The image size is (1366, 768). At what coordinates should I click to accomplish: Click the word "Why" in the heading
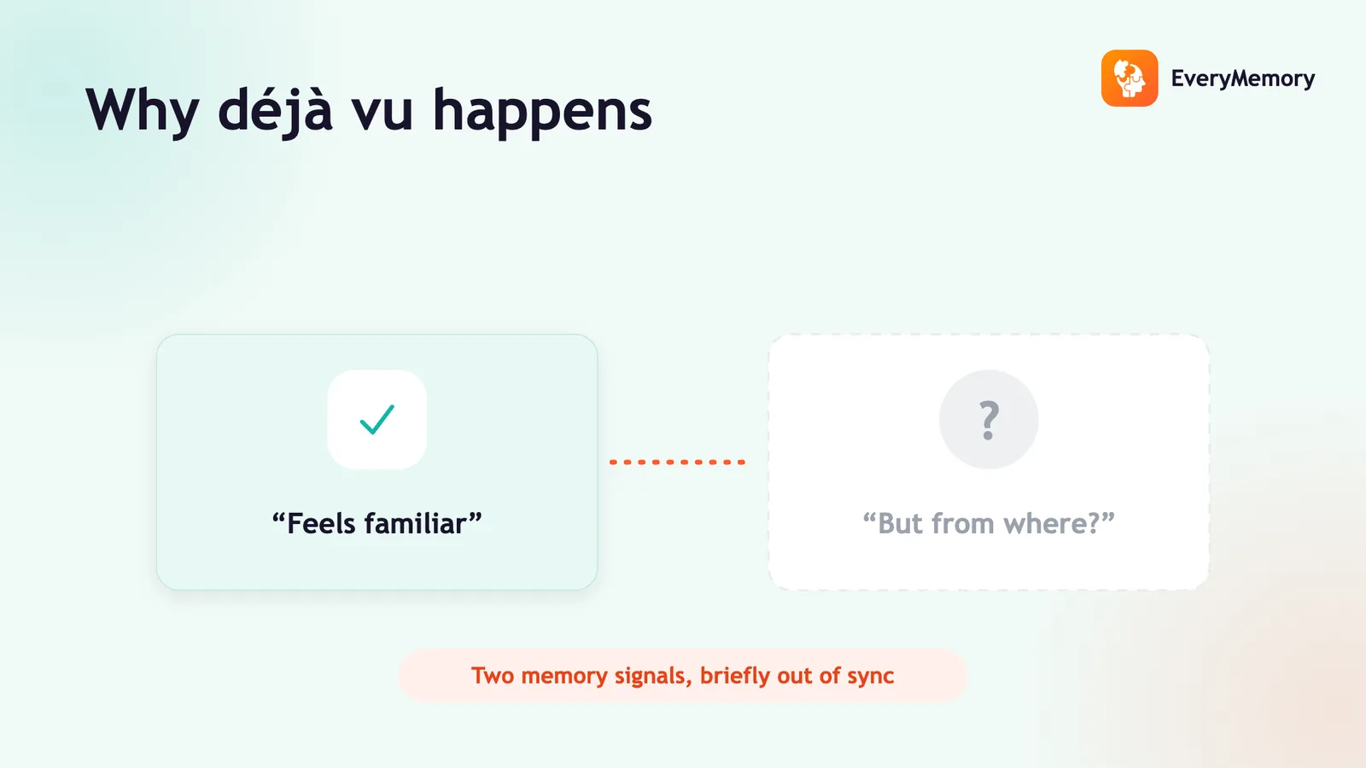click(x=143, y=111)
